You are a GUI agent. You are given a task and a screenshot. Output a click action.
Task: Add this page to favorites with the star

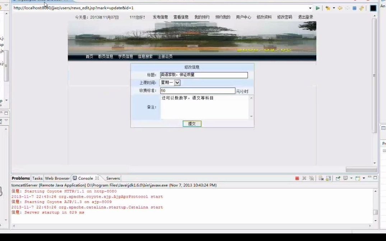coord(328,8)
